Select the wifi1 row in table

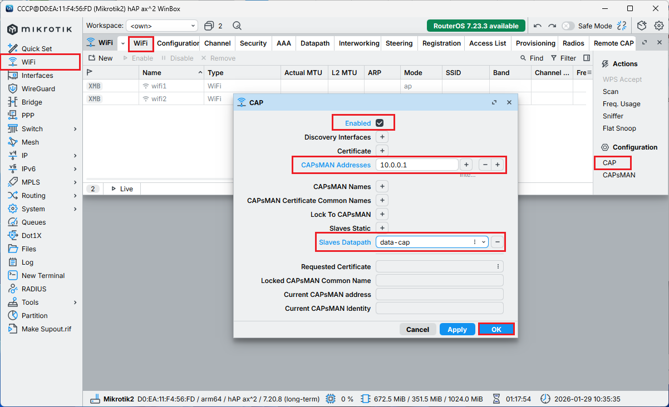pyautogui.click(x=337, y=86)
